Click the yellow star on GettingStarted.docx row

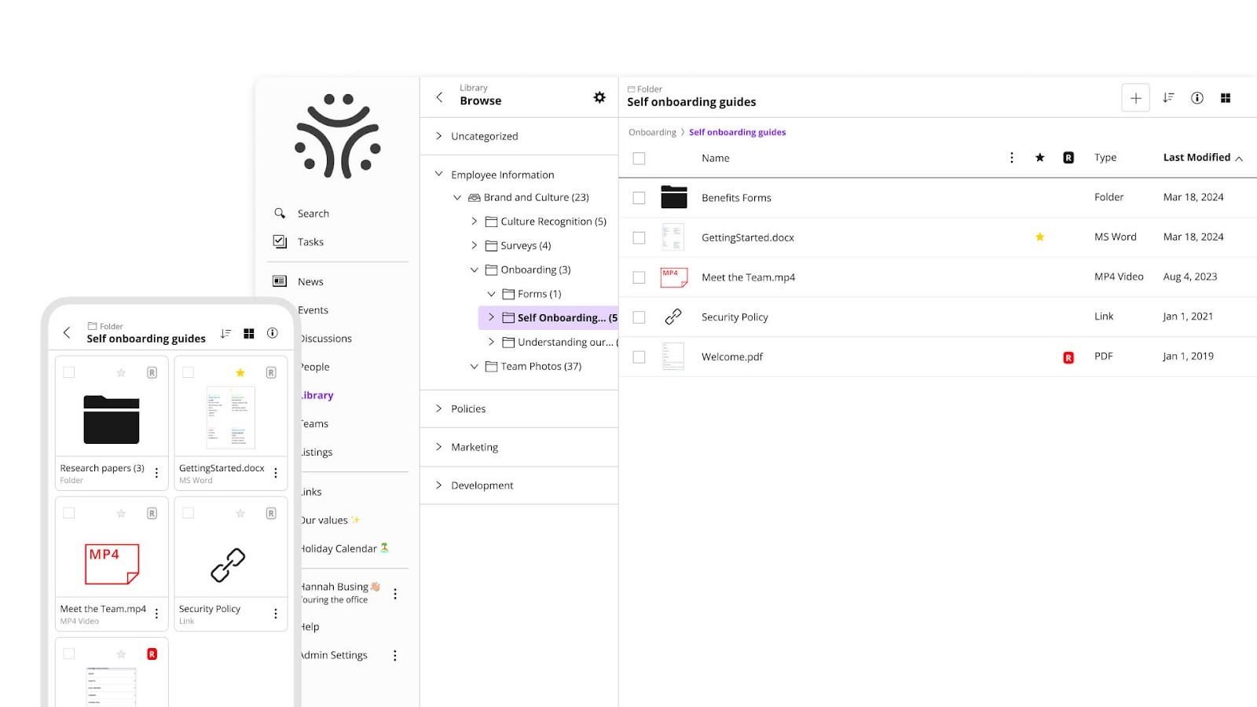click(1039, 237)
